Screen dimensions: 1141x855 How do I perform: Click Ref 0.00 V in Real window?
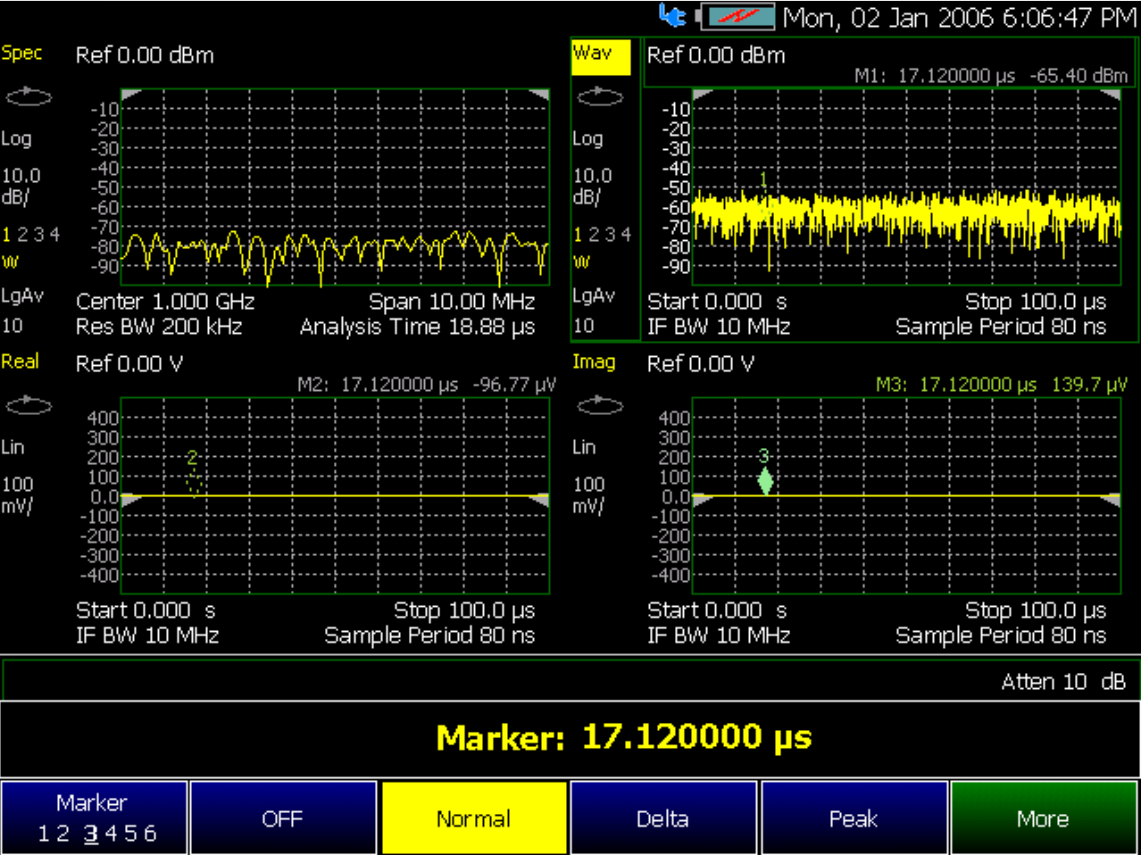(x=129, y=364)
